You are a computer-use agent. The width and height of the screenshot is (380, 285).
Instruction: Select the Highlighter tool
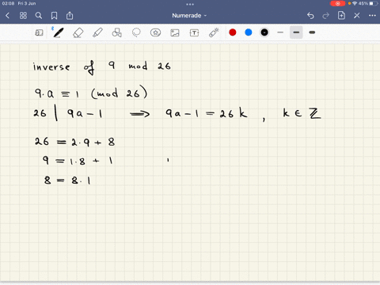click(97, 32)
